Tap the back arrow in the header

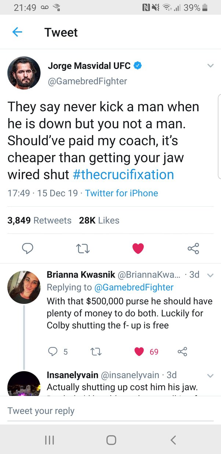pyautogui.click(x=17, y=32)
